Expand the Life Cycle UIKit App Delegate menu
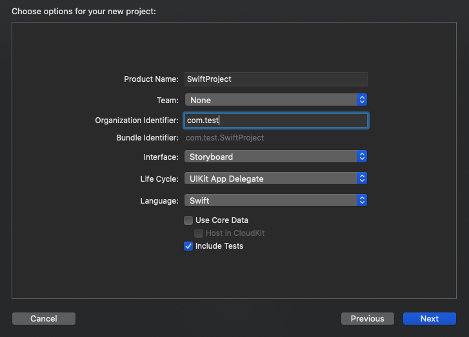The image size is (469, 337). pos(271,178)
